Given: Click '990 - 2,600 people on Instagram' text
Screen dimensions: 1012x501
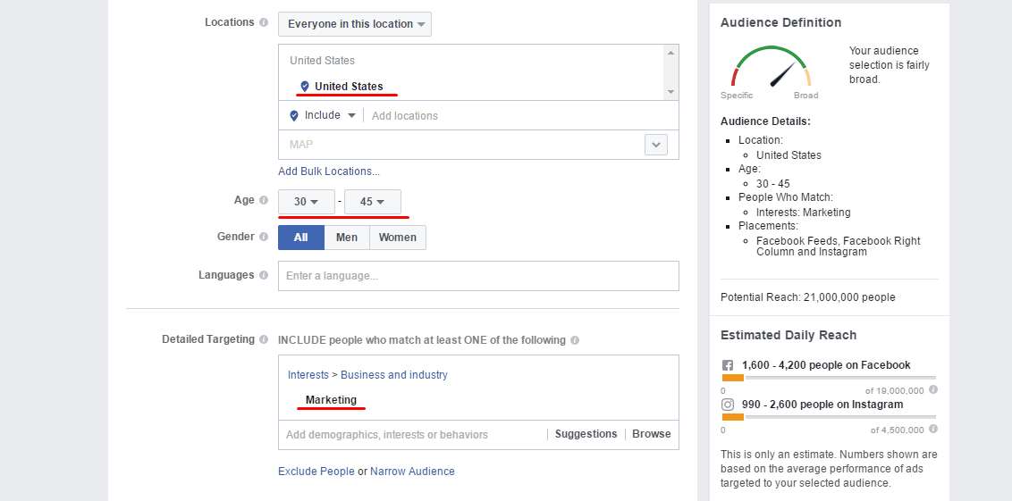Looking at the screenshot, I should pos(822,405).
